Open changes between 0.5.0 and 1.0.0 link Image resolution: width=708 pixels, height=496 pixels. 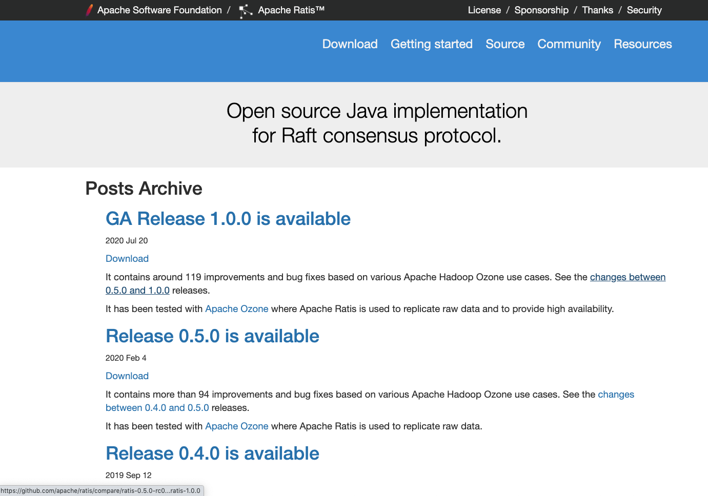click(x=628, y=277)
